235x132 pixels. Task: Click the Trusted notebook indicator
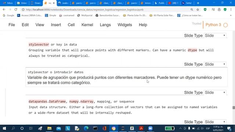197,23
